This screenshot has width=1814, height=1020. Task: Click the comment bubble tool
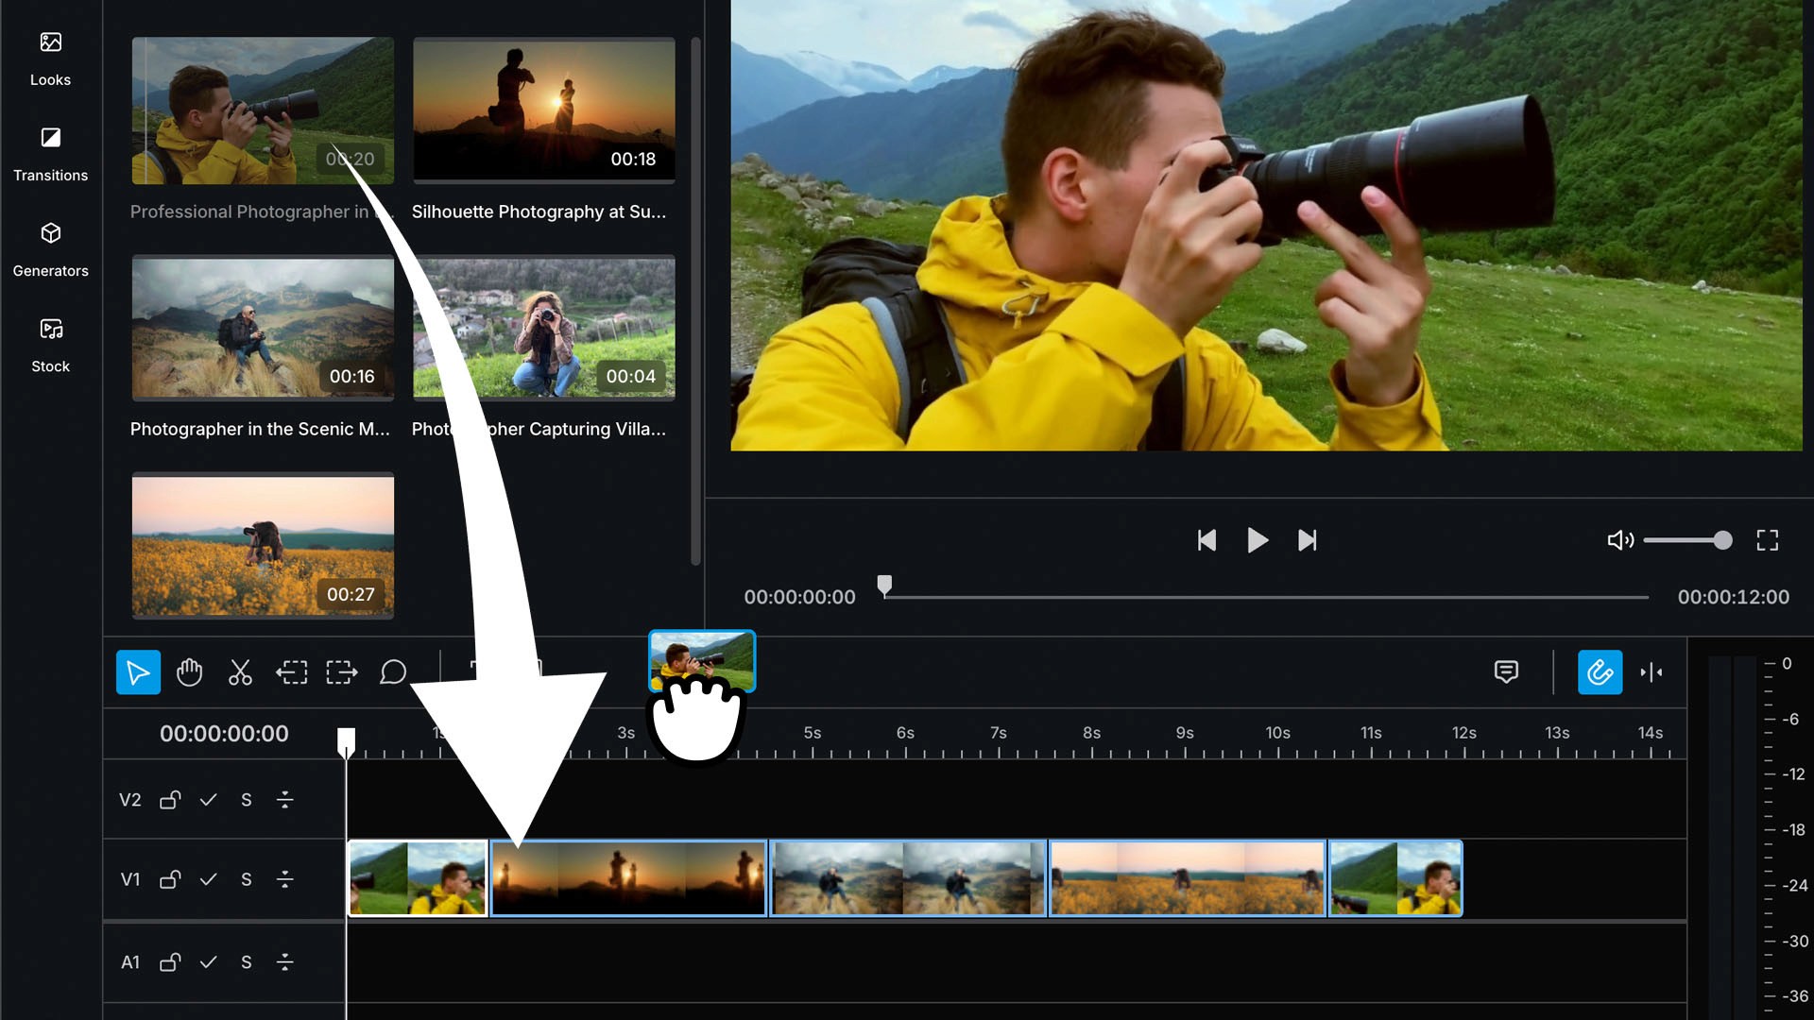[x=393, y=672]
